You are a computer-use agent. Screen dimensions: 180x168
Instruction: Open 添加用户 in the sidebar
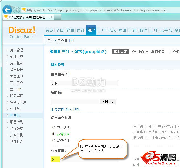click(16, 57)
